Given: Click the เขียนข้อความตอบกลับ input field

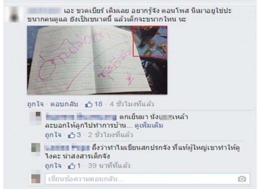Looking at the screenshot, I should pos(147,179).
